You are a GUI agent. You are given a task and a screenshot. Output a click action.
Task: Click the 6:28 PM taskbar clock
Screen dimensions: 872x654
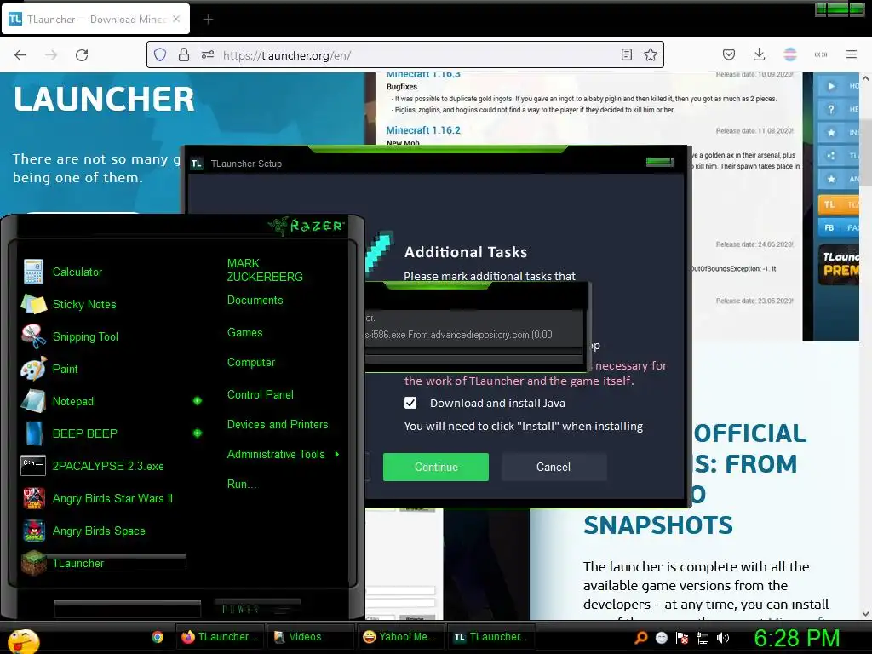pos(796,638)
